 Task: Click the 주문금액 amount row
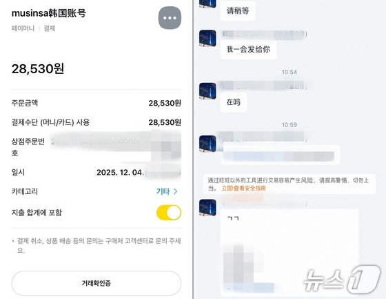tap(96, 103)
